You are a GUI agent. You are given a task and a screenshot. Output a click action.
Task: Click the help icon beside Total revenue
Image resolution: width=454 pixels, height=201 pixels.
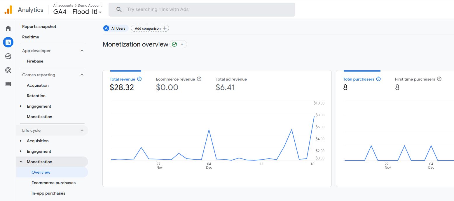(x=139, y=79)
